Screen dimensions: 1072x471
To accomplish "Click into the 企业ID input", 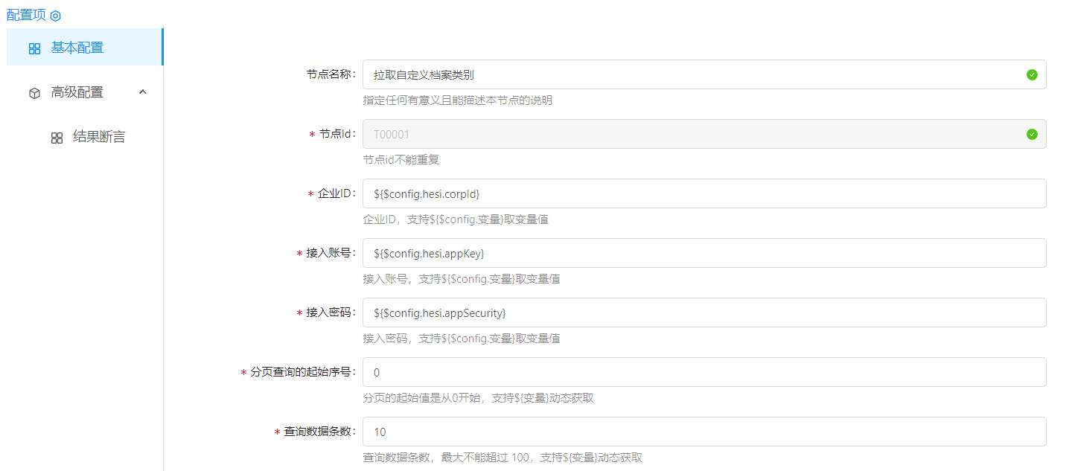I will coord(703,193).
